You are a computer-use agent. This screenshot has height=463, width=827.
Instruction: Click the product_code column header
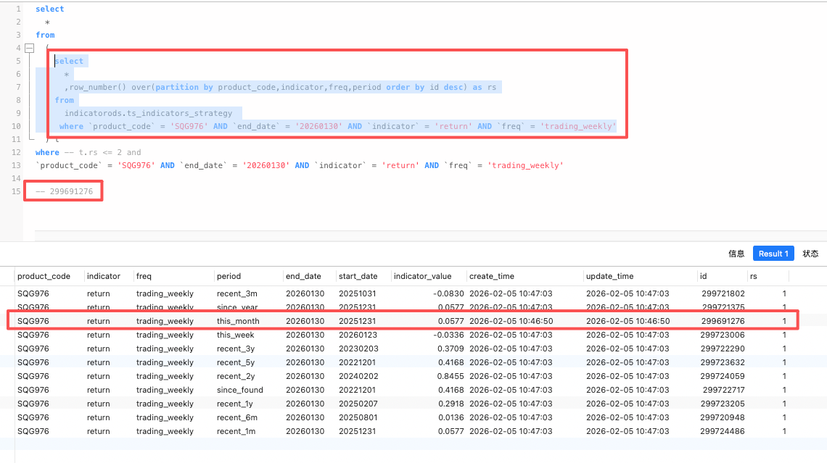pos(44,276)
